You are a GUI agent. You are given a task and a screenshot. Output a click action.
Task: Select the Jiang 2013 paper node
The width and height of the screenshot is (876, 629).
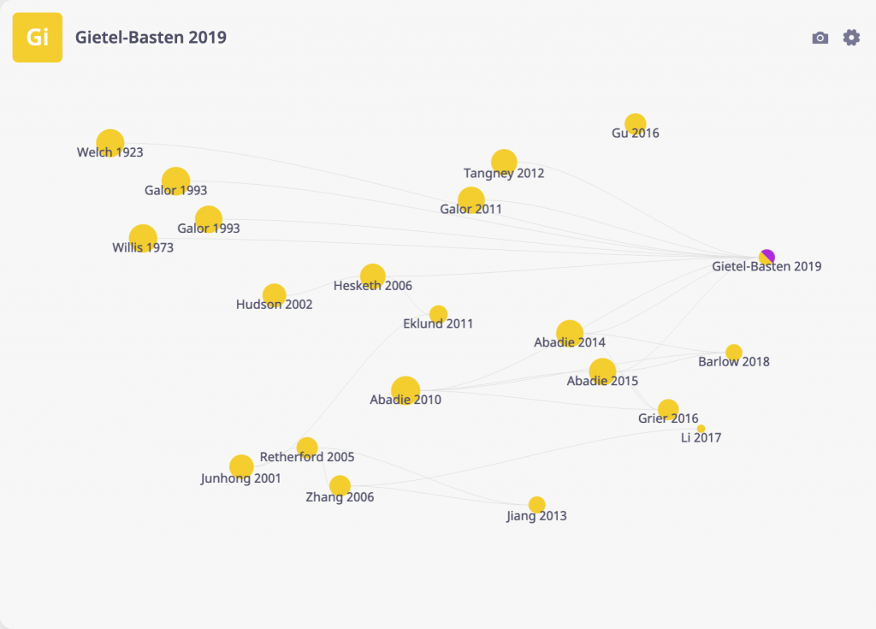pyautogui.click(x=536, y=502)
